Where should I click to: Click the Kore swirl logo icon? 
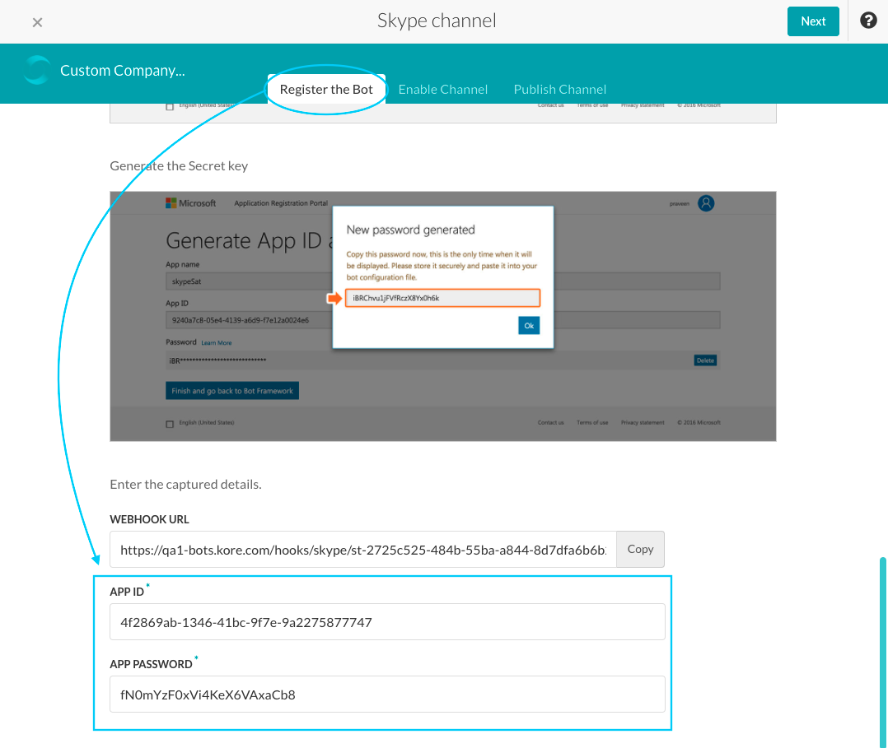click(x=37, y=71)
